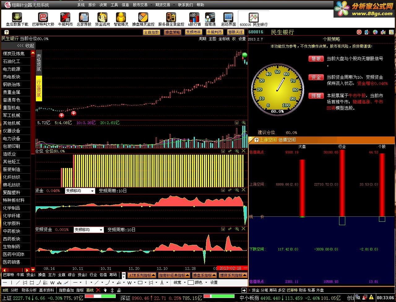Screen dimensions: 396x302
Task: Toggle the 变频布林 button
Action: click(x=193, y=32)
